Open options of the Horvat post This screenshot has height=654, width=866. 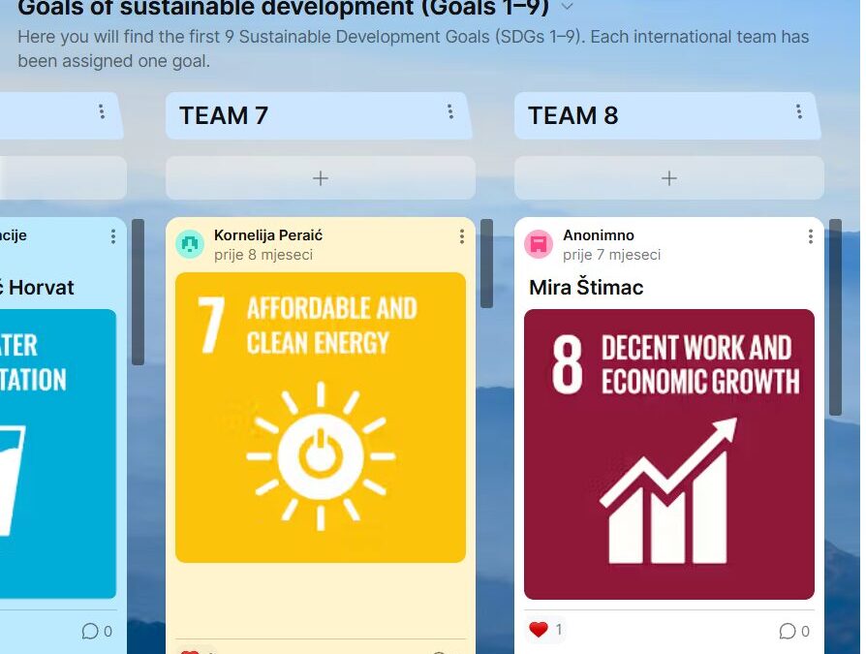113,237
